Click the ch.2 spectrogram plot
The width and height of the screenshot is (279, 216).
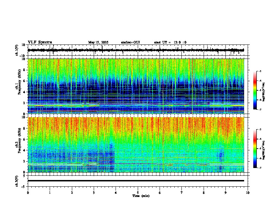(136, 145)
